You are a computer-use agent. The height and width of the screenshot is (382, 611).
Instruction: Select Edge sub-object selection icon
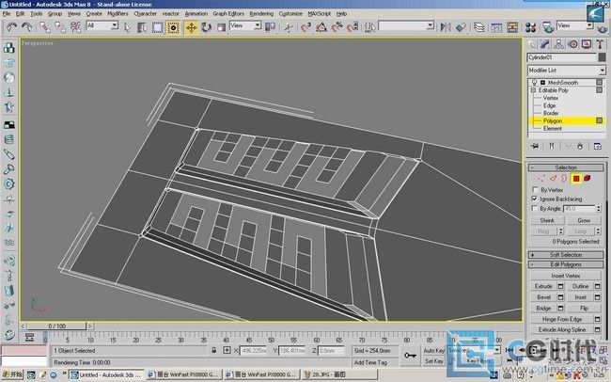point(553,179)
